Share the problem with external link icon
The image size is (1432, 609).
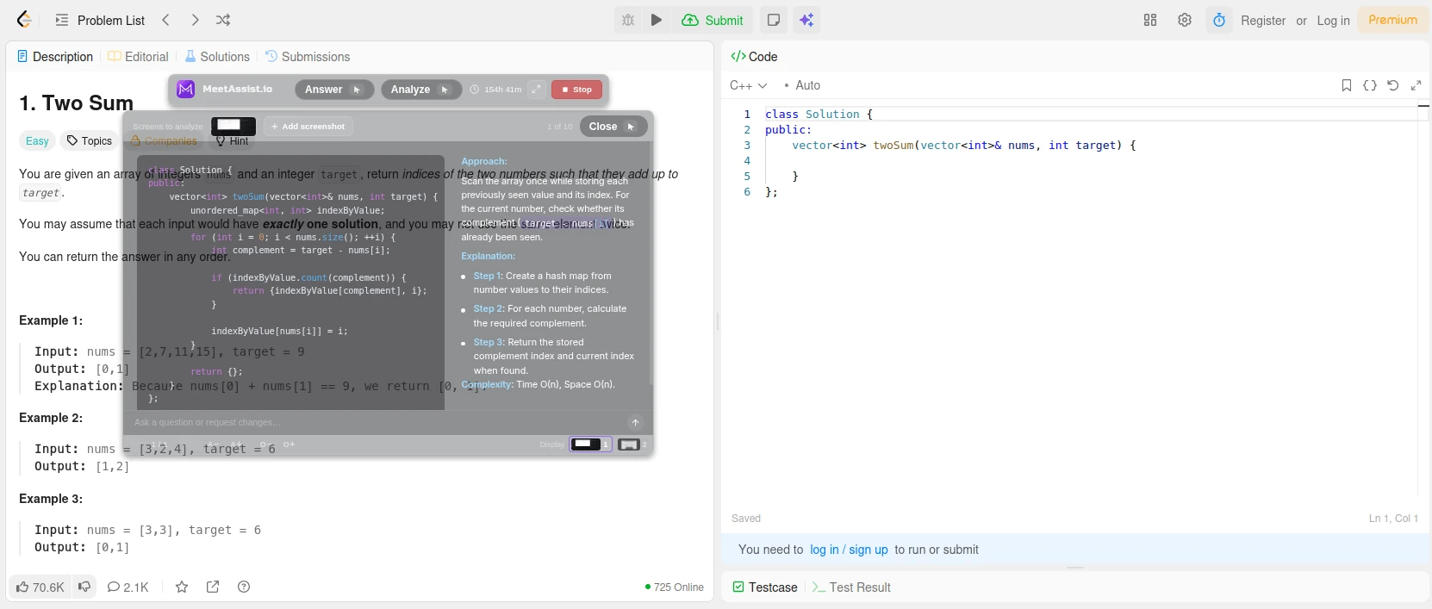click(x=213, y=587)
